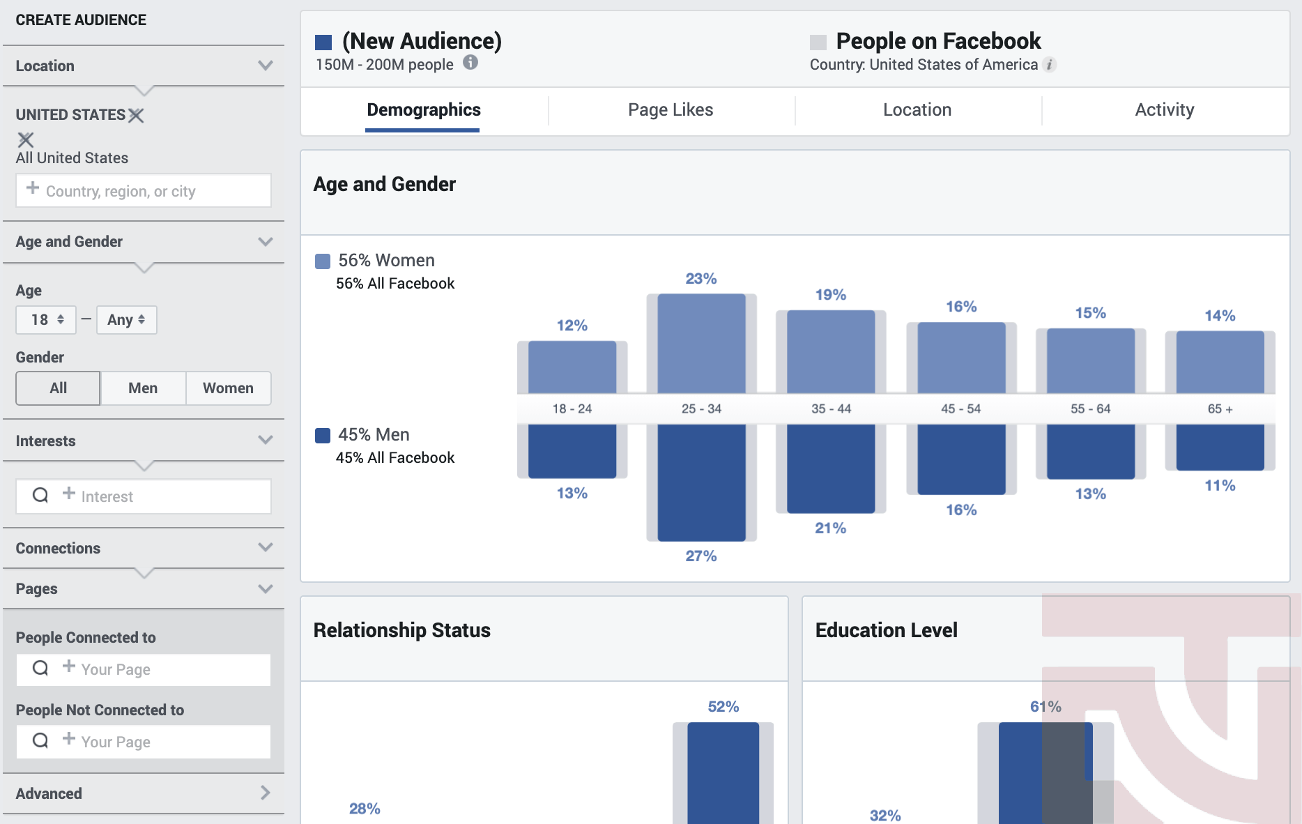Remove the All United States entry
This screenshot has height=824, width=1302.
tap(26, 139)
